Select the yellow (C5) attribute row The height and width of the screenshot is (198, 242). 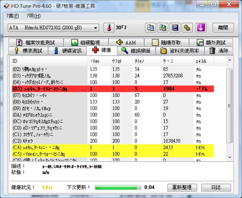point(113,154)
